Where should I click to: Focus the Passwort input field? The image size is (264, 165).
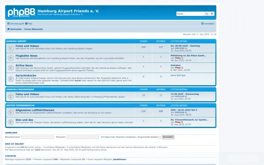[83, 137]
